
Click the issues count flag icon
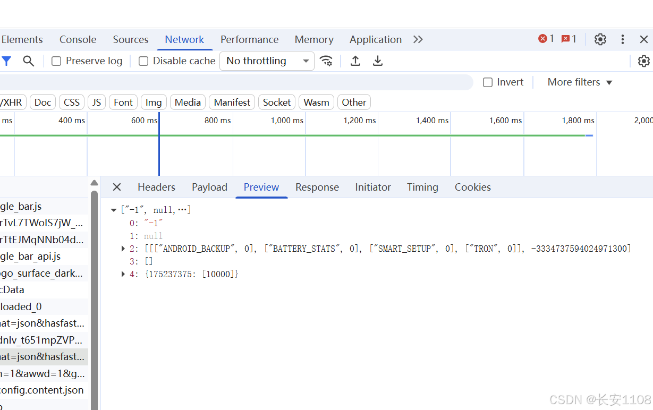tap(566, 39)
